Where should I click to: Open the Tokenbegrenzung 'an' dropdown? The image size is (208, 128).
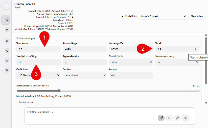tap(177, 62)
